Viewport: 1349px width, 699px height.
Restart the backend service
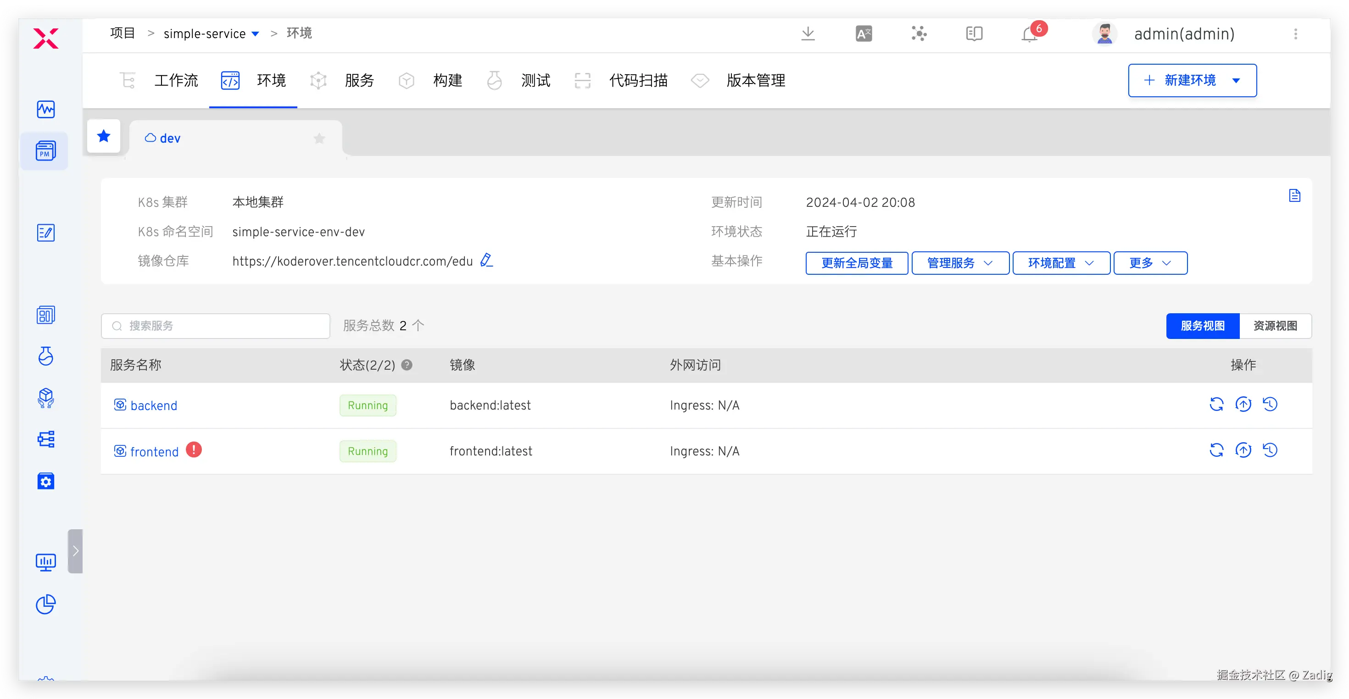tap(1216, 404)
